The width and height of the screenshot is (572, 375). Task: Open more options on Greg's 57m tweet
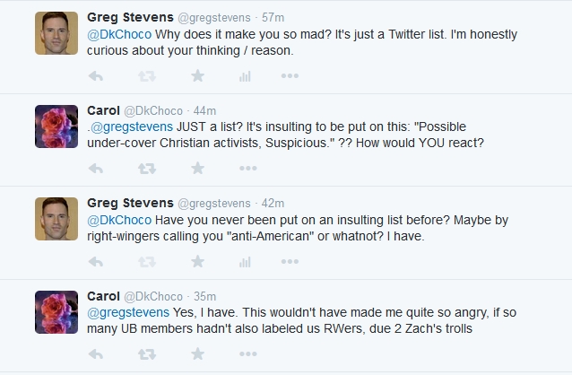(290, 76)
